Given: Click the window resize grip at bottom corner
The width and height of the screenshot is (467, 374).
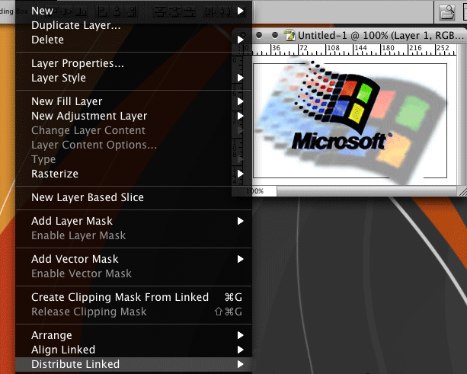Looking at the screenshot, I should [x=462, y=191].
